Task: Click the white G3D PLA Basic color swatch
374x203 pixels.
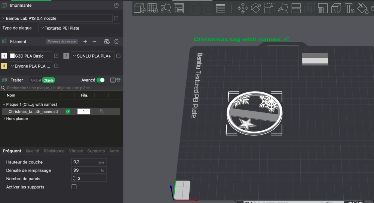Action: tap(13, 56)
